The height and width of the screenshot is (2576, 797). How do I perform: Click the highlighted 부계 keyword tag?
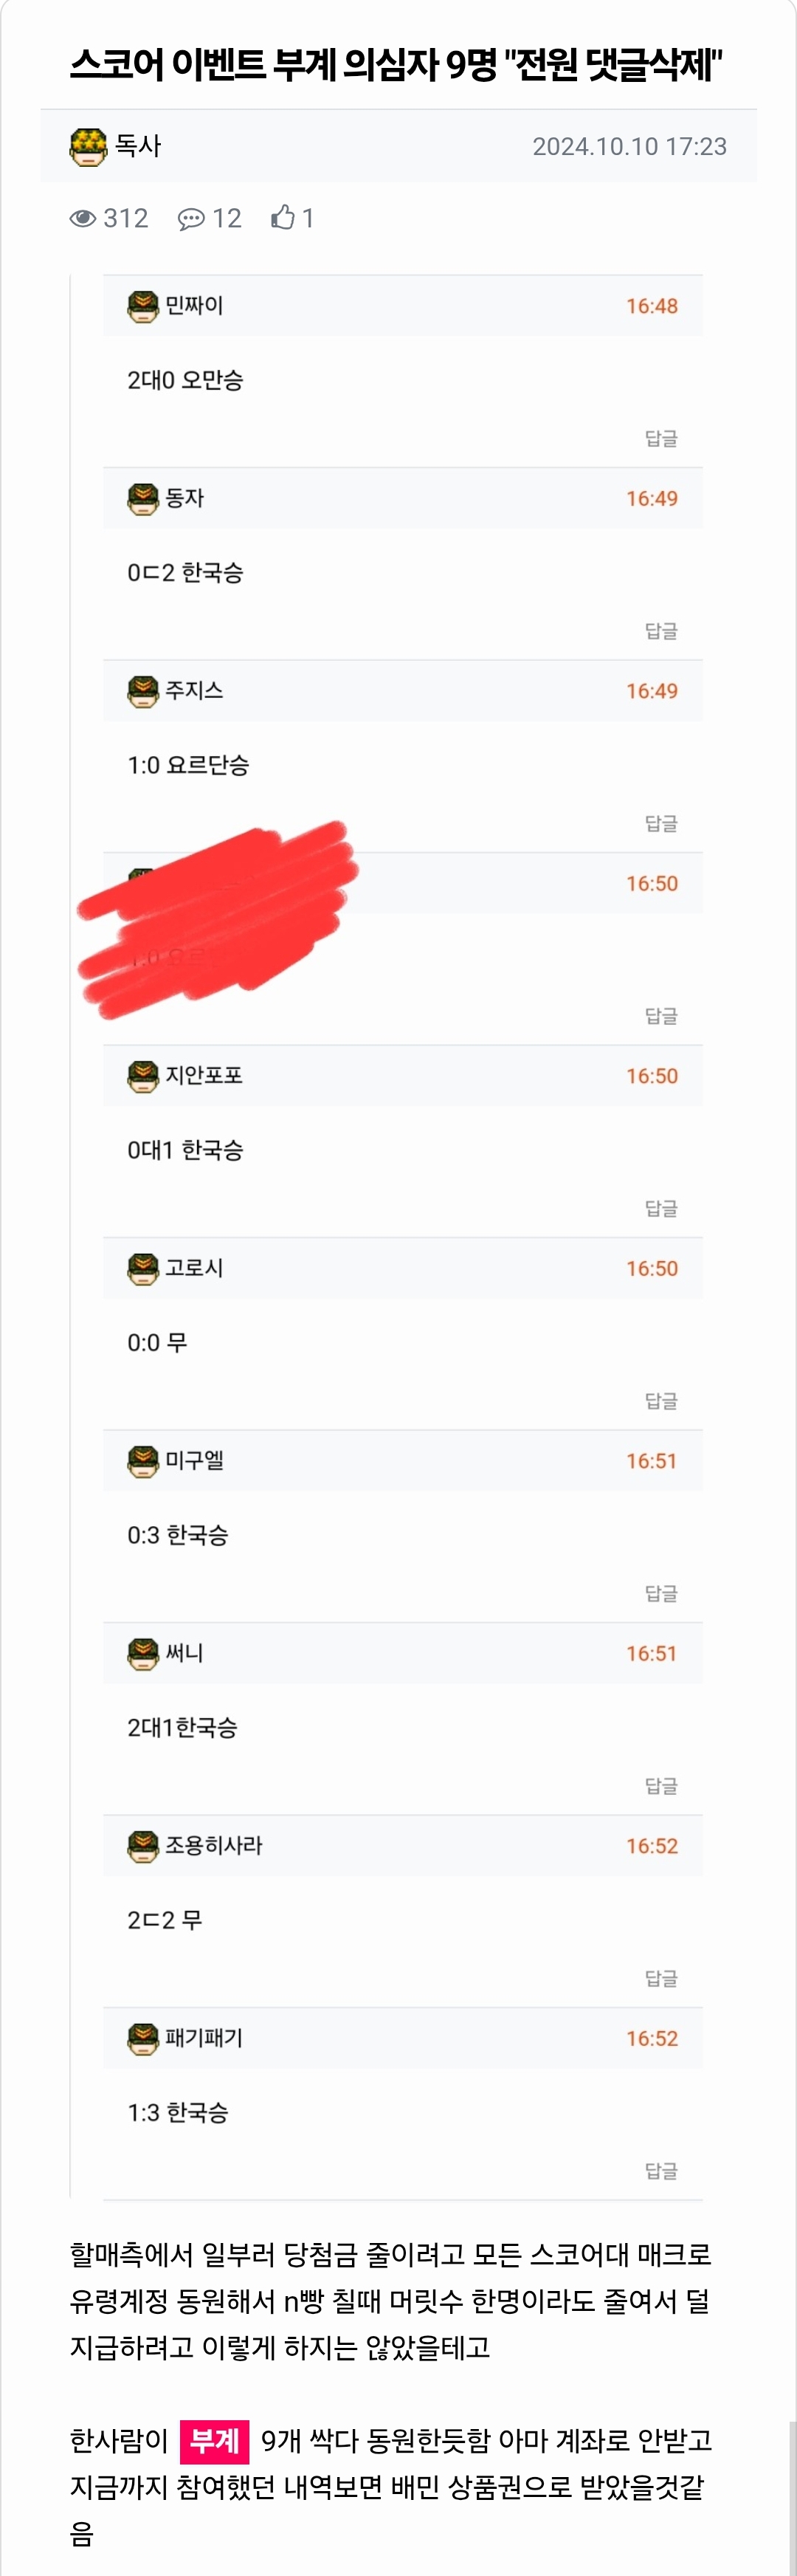point(214,2441)
